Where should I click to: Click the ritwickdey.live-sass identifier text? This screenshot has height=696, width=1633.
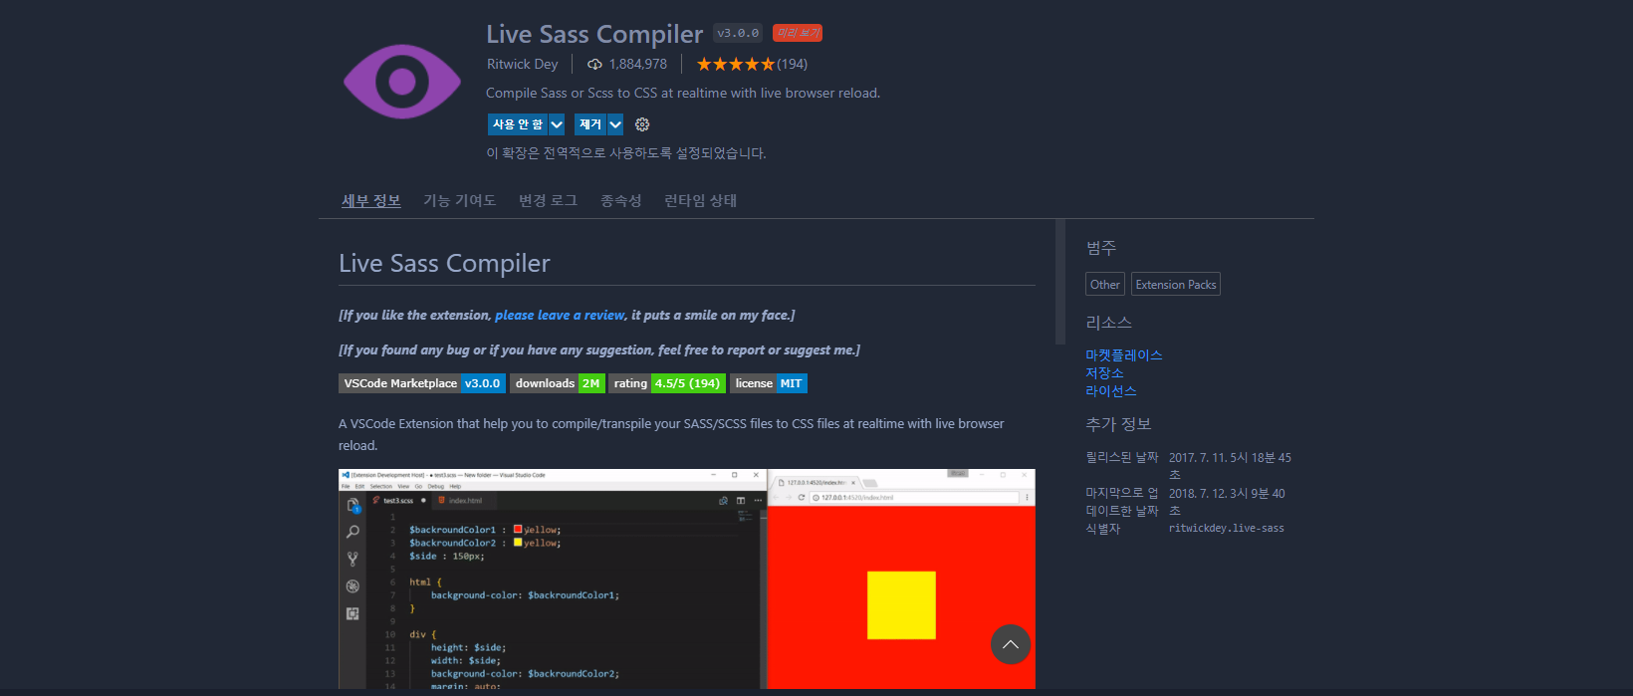1227,529
